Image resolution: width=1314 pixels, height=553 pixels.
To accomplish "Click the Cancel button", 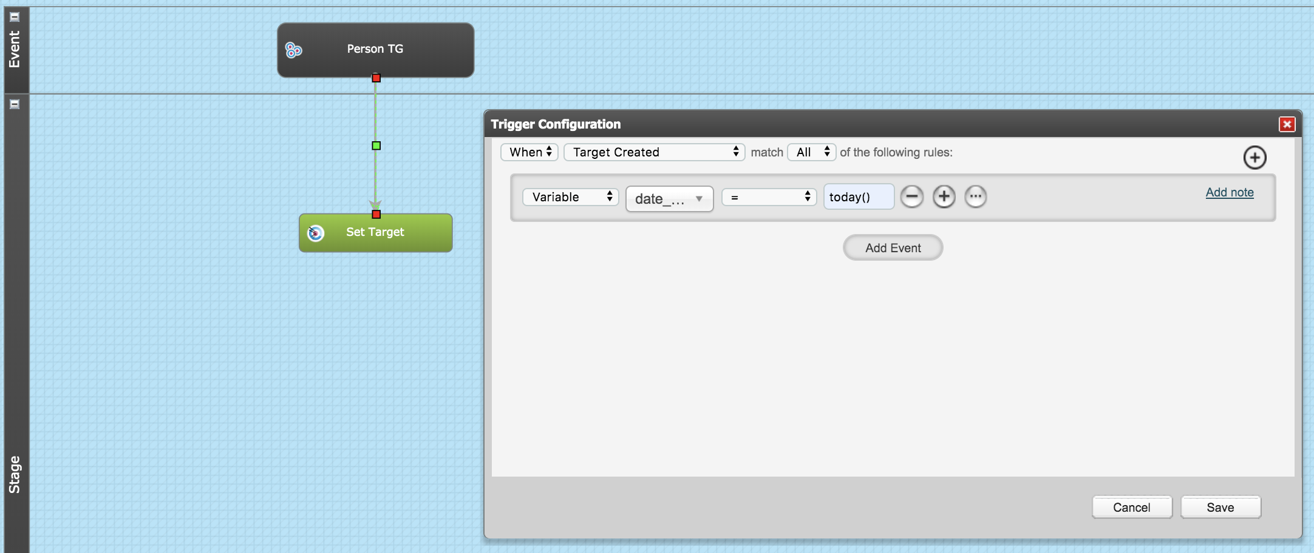I will (x=1132, y=508).
